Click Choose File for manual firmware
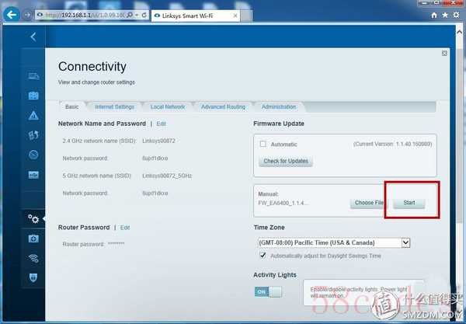Image resolution: width=466 pixels, height=324 pixels. (368, 203)
